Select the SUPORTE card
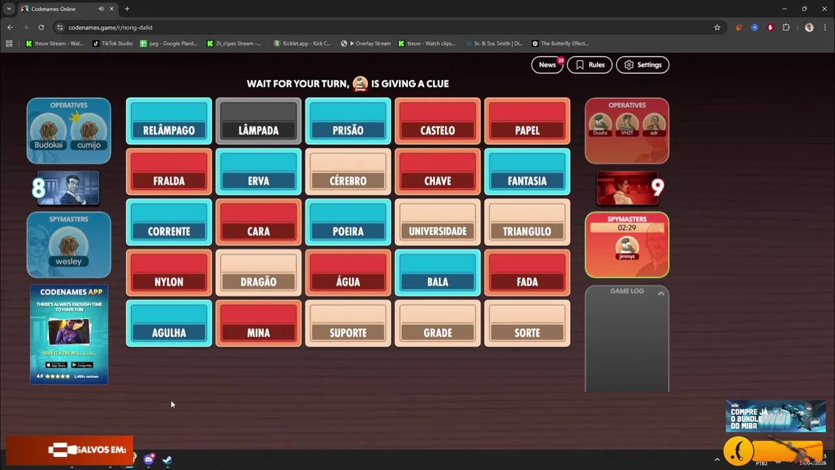 click(x=348, y=323)
